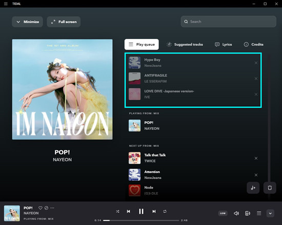Click player bar POP! album thumbnail
Screen dimensions: 282x225
pyautogui.click(x=12, y=213)
